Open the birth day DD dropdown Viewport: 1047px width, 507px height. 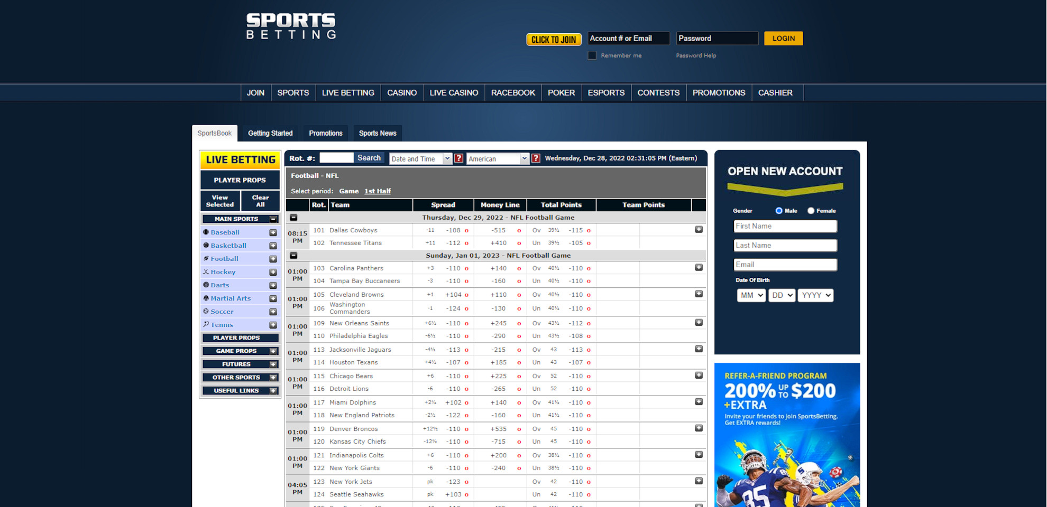pyautogui.click(x=782, y=295)
